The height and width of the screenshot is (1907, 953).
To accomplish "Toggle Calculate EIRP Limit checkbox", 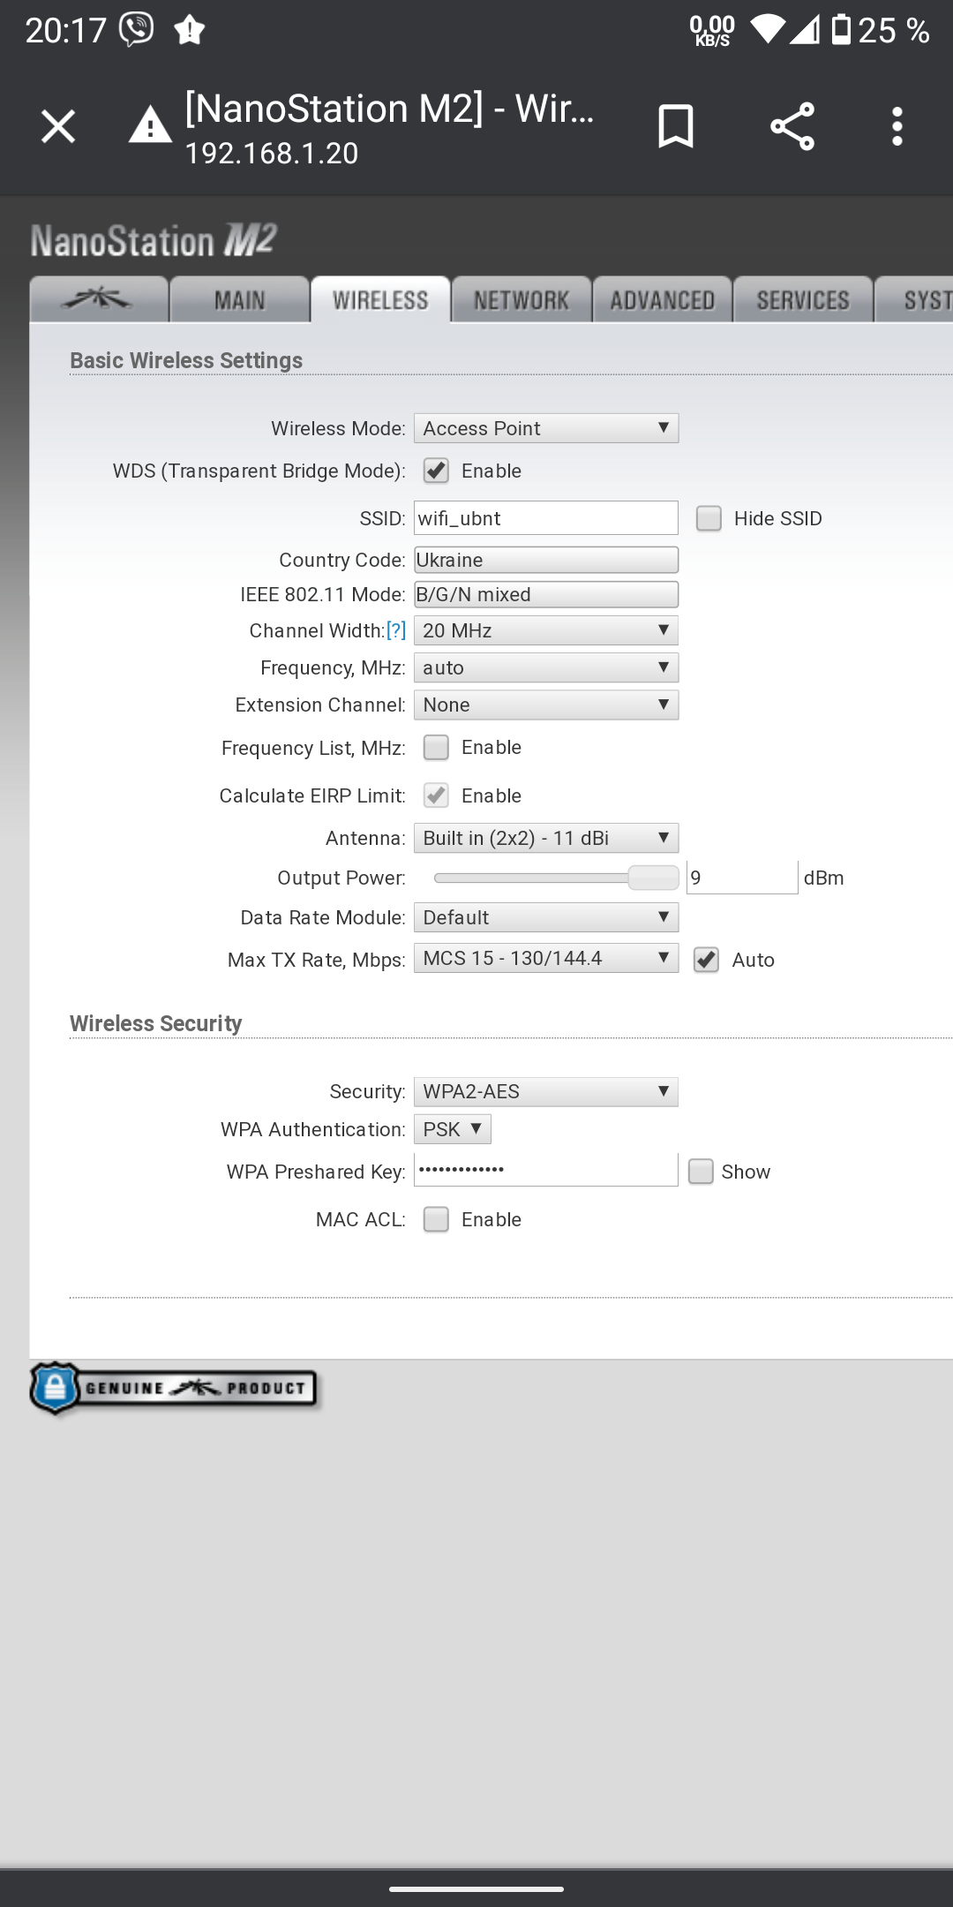I will [436, 795].
